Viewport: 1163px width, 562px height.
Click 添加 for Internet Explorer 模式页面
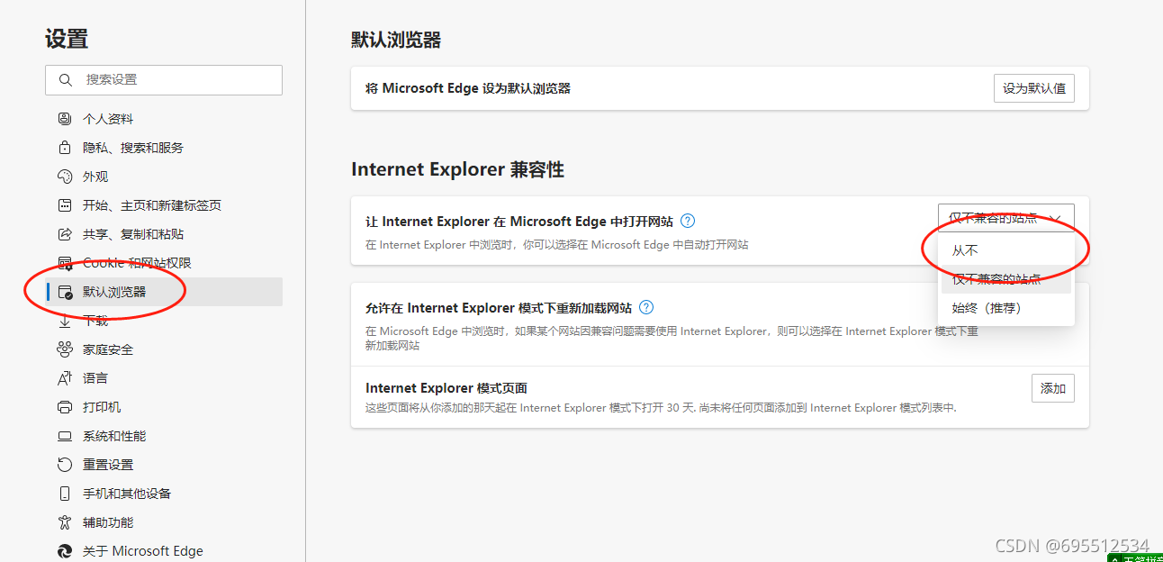coord(1053,388)
